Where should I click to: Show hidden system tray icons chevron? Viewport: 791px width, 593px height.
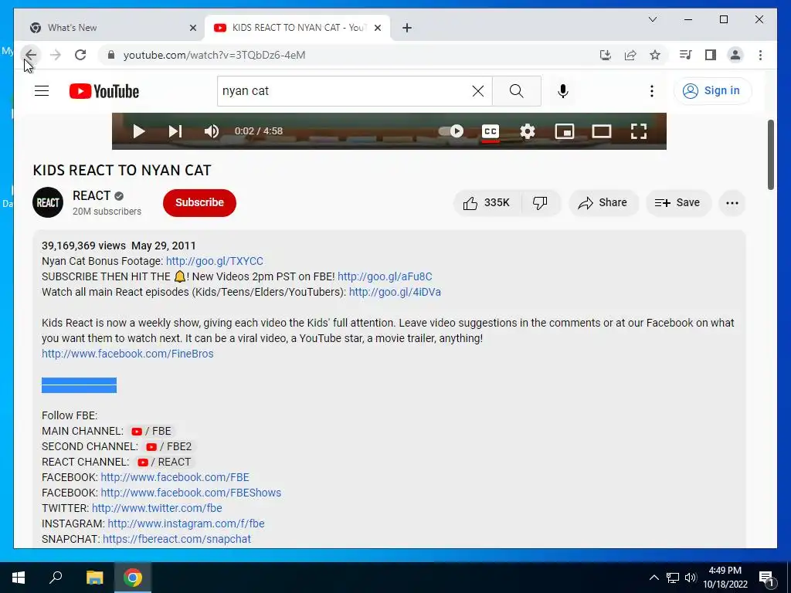pos(654,578)
